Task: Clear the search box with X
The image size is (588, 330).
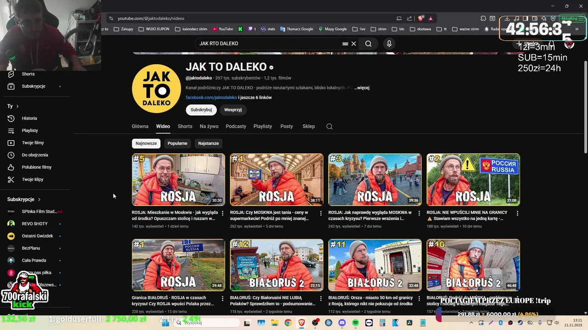Action: [x=354, y=44]
